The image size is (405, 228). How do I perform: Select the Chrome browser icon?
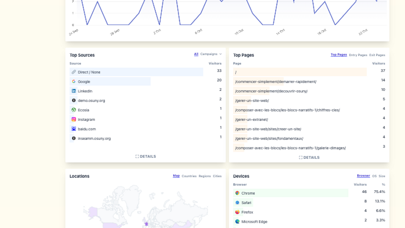(x=237, y=193)
